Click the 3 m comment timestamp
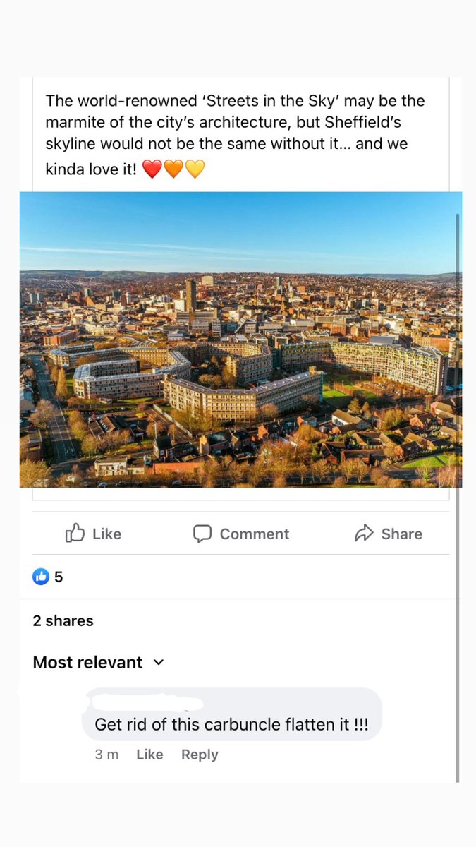 click(106, 755)
